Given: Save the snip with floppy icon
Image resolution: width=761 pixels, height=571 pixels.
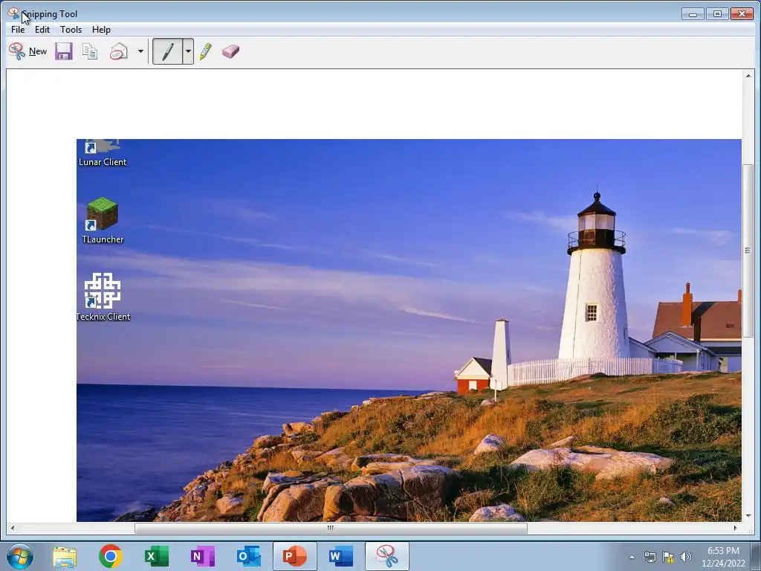Looking at the screenshot, I should pyautogui.click(x=64, y=51).
